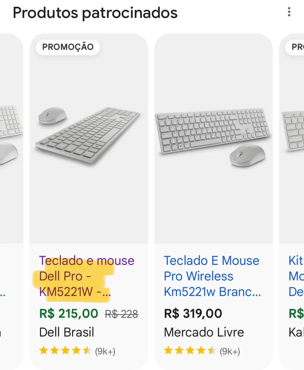
Task: Click the Mercado Livre seller name
Action: click(x=204, y=332)
